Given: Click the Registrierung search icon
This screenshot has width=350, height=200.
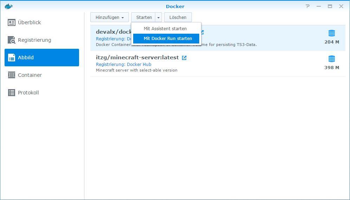Looking at the screenshot, I should tap(11, 40).
